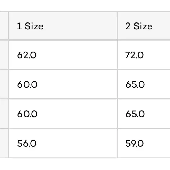The image size is (170, 170).
Task: Click the 65.0 cell directly above 59.0
Action: 144,114
